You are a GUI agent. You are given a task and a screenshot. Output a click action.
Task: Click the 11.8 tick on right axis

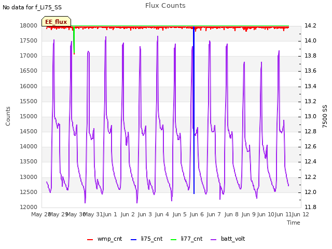point(310,208)
